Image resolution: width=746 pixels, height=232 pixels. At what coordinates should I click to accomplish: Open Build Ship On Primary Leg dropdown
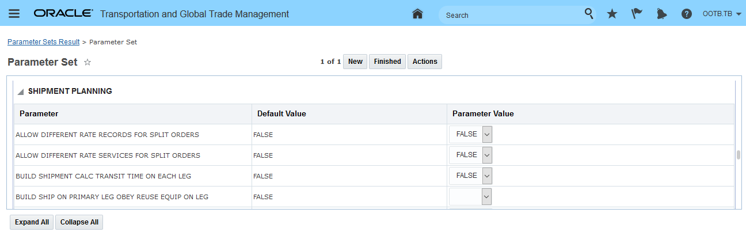click(487, 196)
